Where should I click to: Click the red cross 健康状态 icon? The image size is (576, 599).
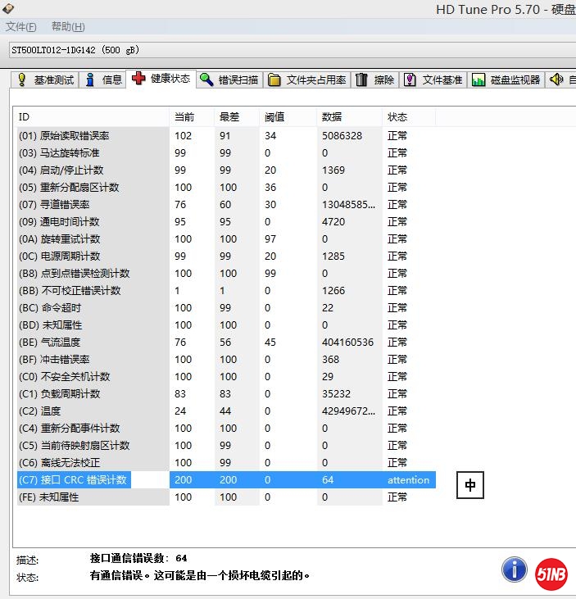pos(138,79)
